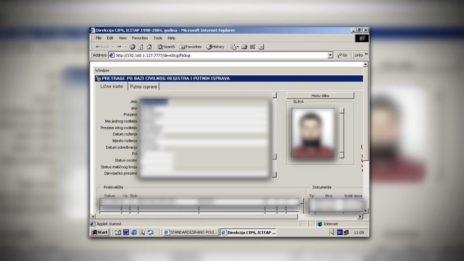
Task: Click the volume speaker tray icon
Action: coord(333,232)
